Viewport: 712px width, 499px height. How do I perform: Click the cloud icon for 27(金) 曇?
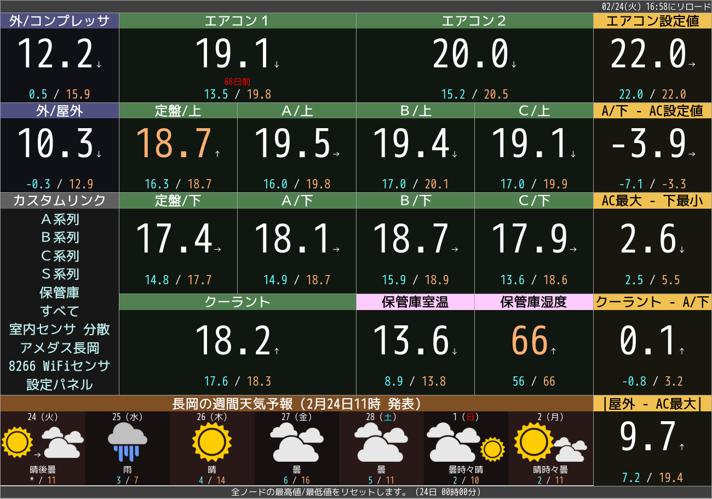click(x=296, y=444)
